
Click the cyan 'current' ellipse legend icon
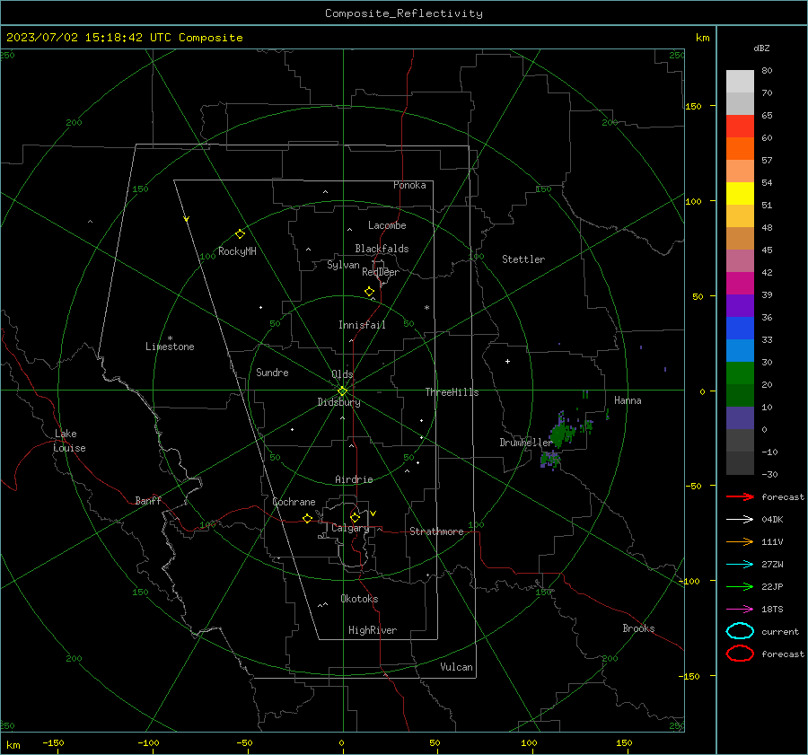pyautogui.click(x=740, y=631)
